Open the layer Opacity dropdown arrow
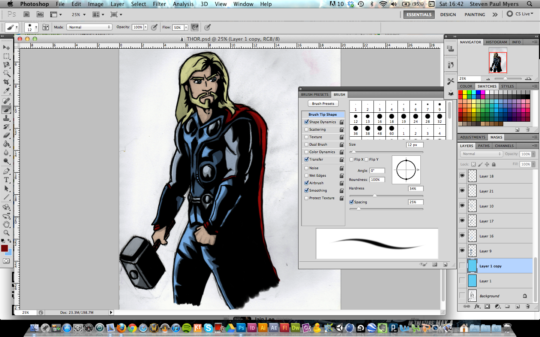The width and height of the screenshot is (540, 337). click(534, 154)
